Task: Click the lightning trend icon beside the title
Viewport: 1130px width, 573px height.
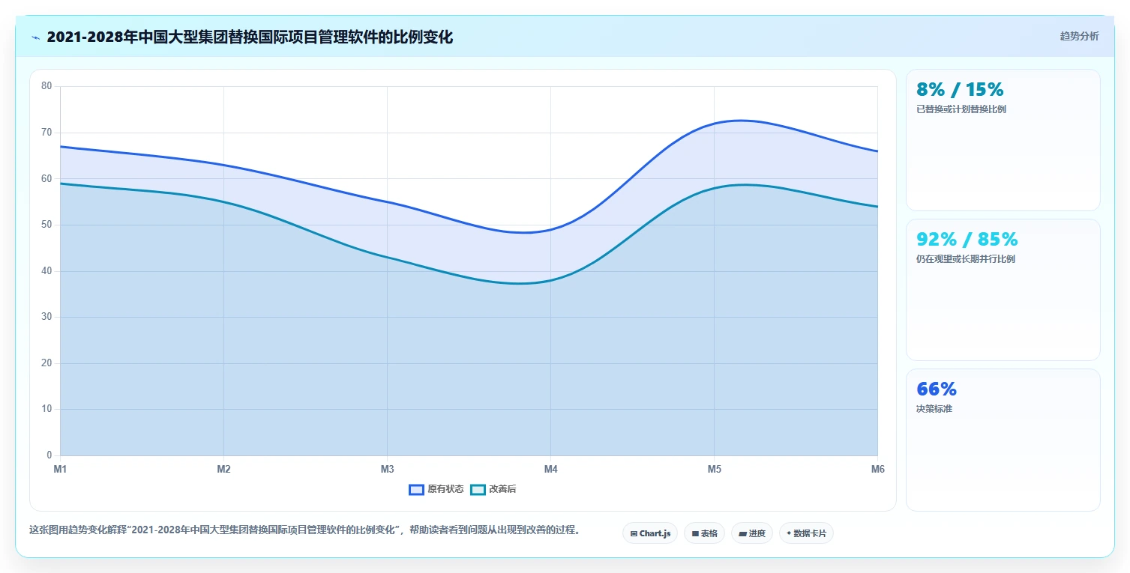Action: (x=36, y=37)
